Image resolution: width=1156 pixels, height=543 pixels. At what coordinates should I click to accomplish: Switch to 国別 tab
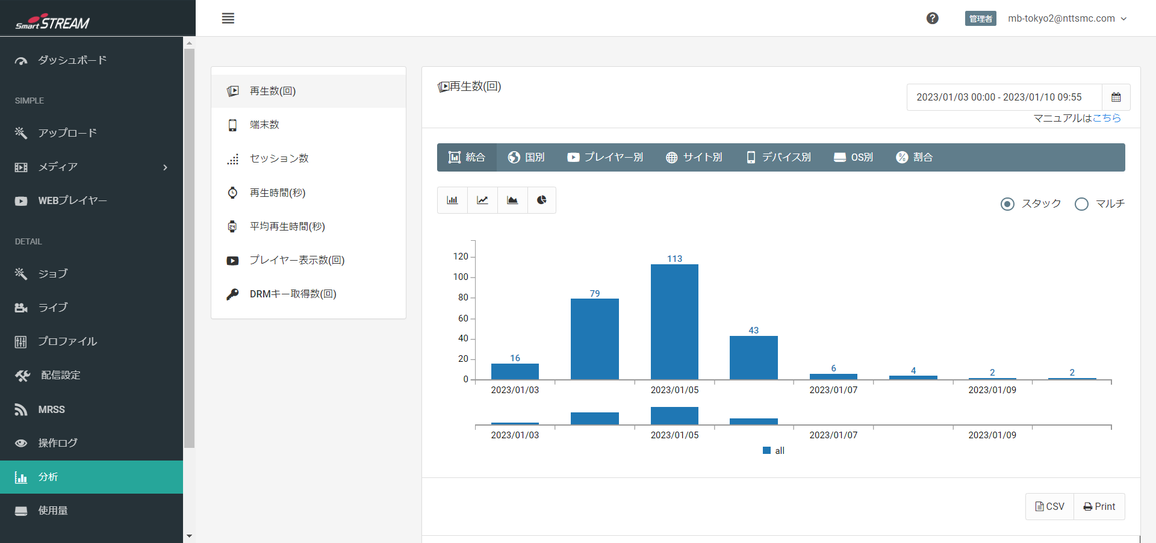(526, 157)
